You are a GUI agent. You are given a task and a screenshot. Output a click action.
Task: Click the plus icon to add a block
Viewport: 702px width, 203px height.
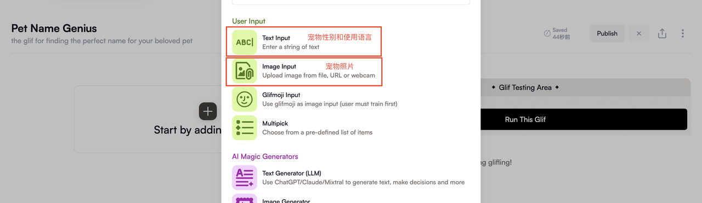point(207,111)
